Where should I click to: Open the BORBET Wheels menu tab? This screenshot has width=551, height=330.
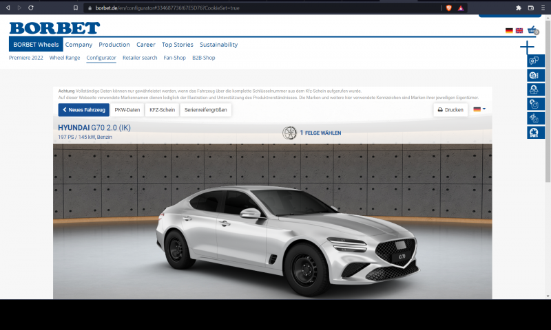point(36,45)
